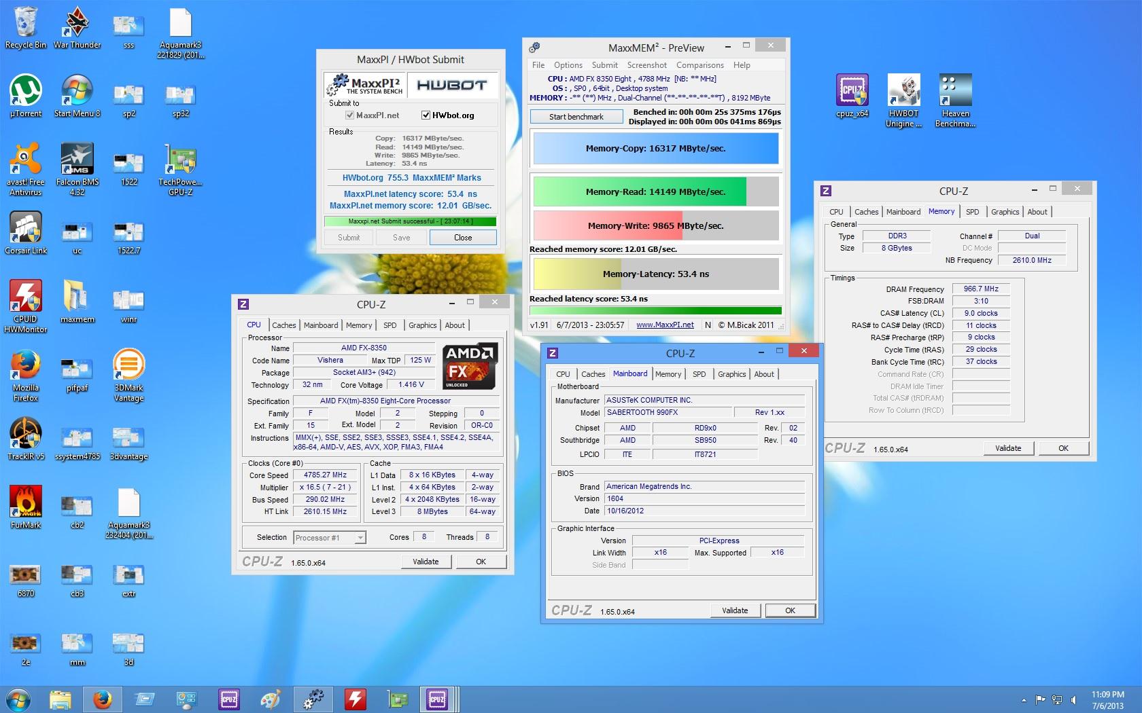Click Close in MaxxPI HWbot Submit dialog
The height and width of the screenshot is (713, 1142).
point(463,238)
